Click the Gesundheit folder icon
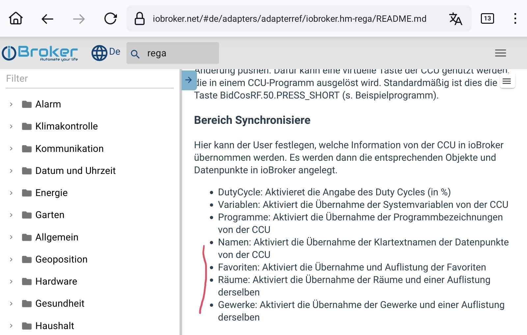 (x=27, y=303)
